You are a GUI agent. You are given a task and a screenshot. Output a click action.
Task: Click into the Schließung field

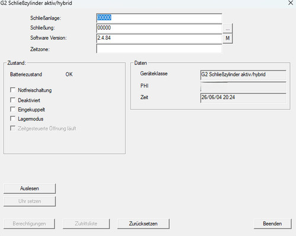pyautogui.click(x=159, y=28)
